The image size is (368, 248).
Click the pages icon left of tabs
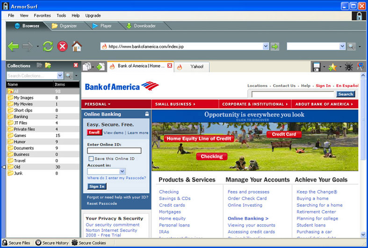(x=87, y=67)
